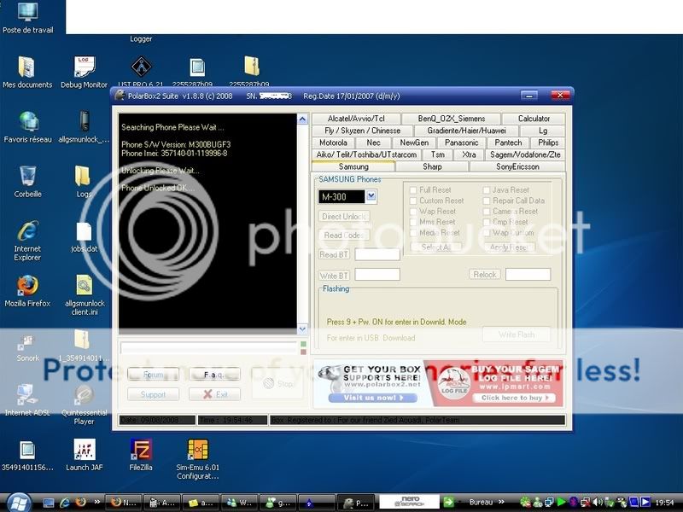The height and width of the screenshot is (512, 683).
Task: Open the Calculator tab
Action: (x=534, y=119)
